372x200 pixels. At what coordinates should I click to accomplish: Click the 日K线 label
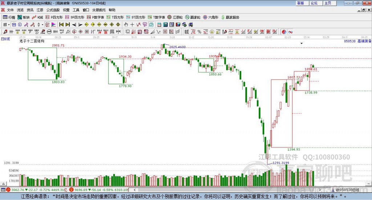5,39
